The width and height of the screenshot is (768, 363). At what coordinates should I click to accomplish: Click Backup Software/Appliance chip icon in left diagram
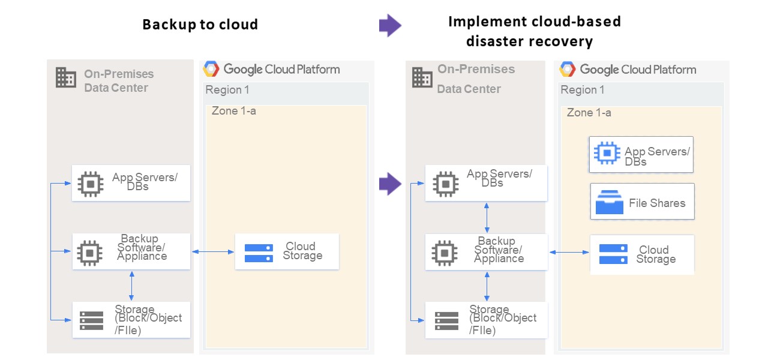pos(90,253)
